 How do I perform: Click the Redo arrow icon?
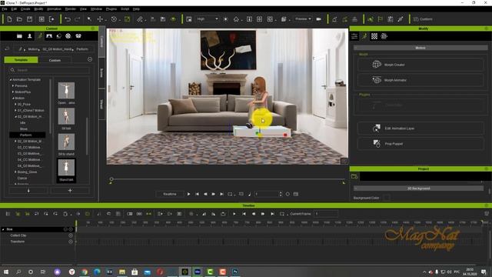pos(77,19)
